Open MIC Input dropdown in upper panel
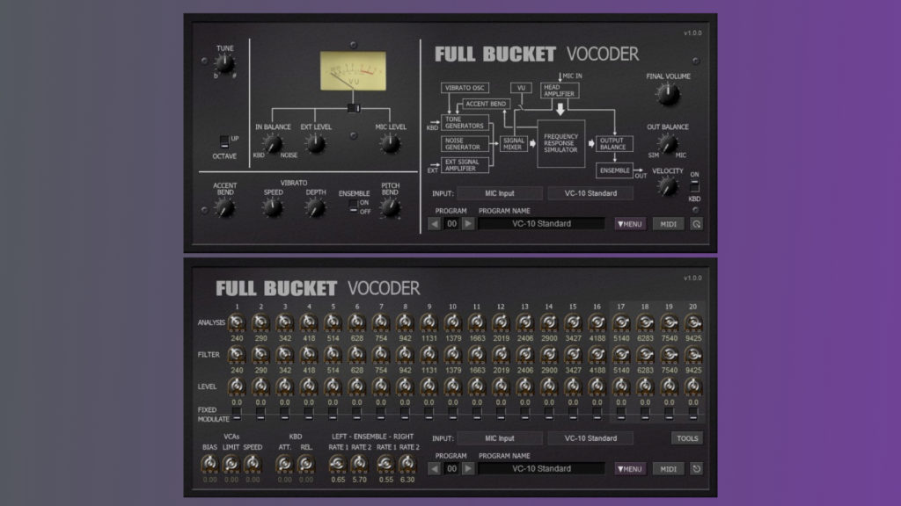The width and height of the screenshot is (901, 506). tap(500, 193)
